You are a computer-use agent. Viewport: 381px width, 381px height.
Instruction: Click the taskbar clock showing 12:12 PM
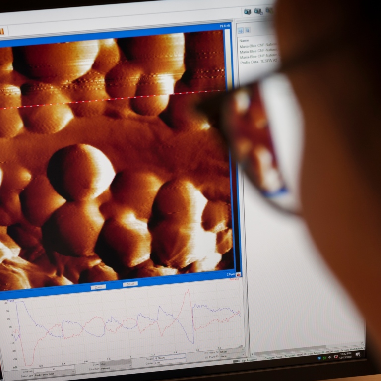pos(345,355)
